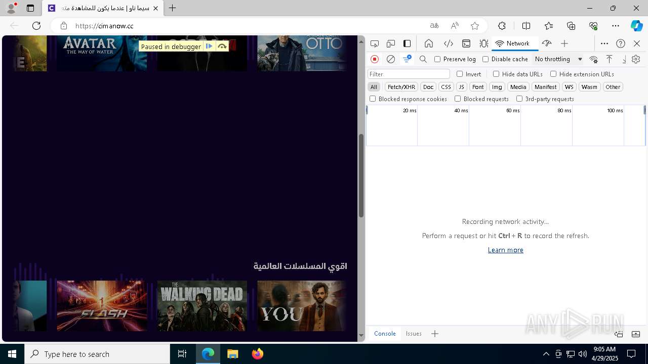Image resolution: width=648 pixels, height=364 pixels.
Task: Open Network settings gear icon
Action: pos(636,59)
